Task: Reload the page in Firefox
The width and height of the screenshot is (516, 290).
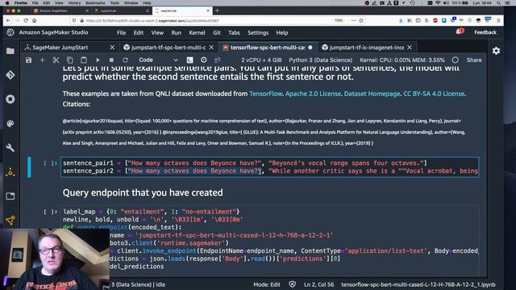Action: tap(26, 20)
